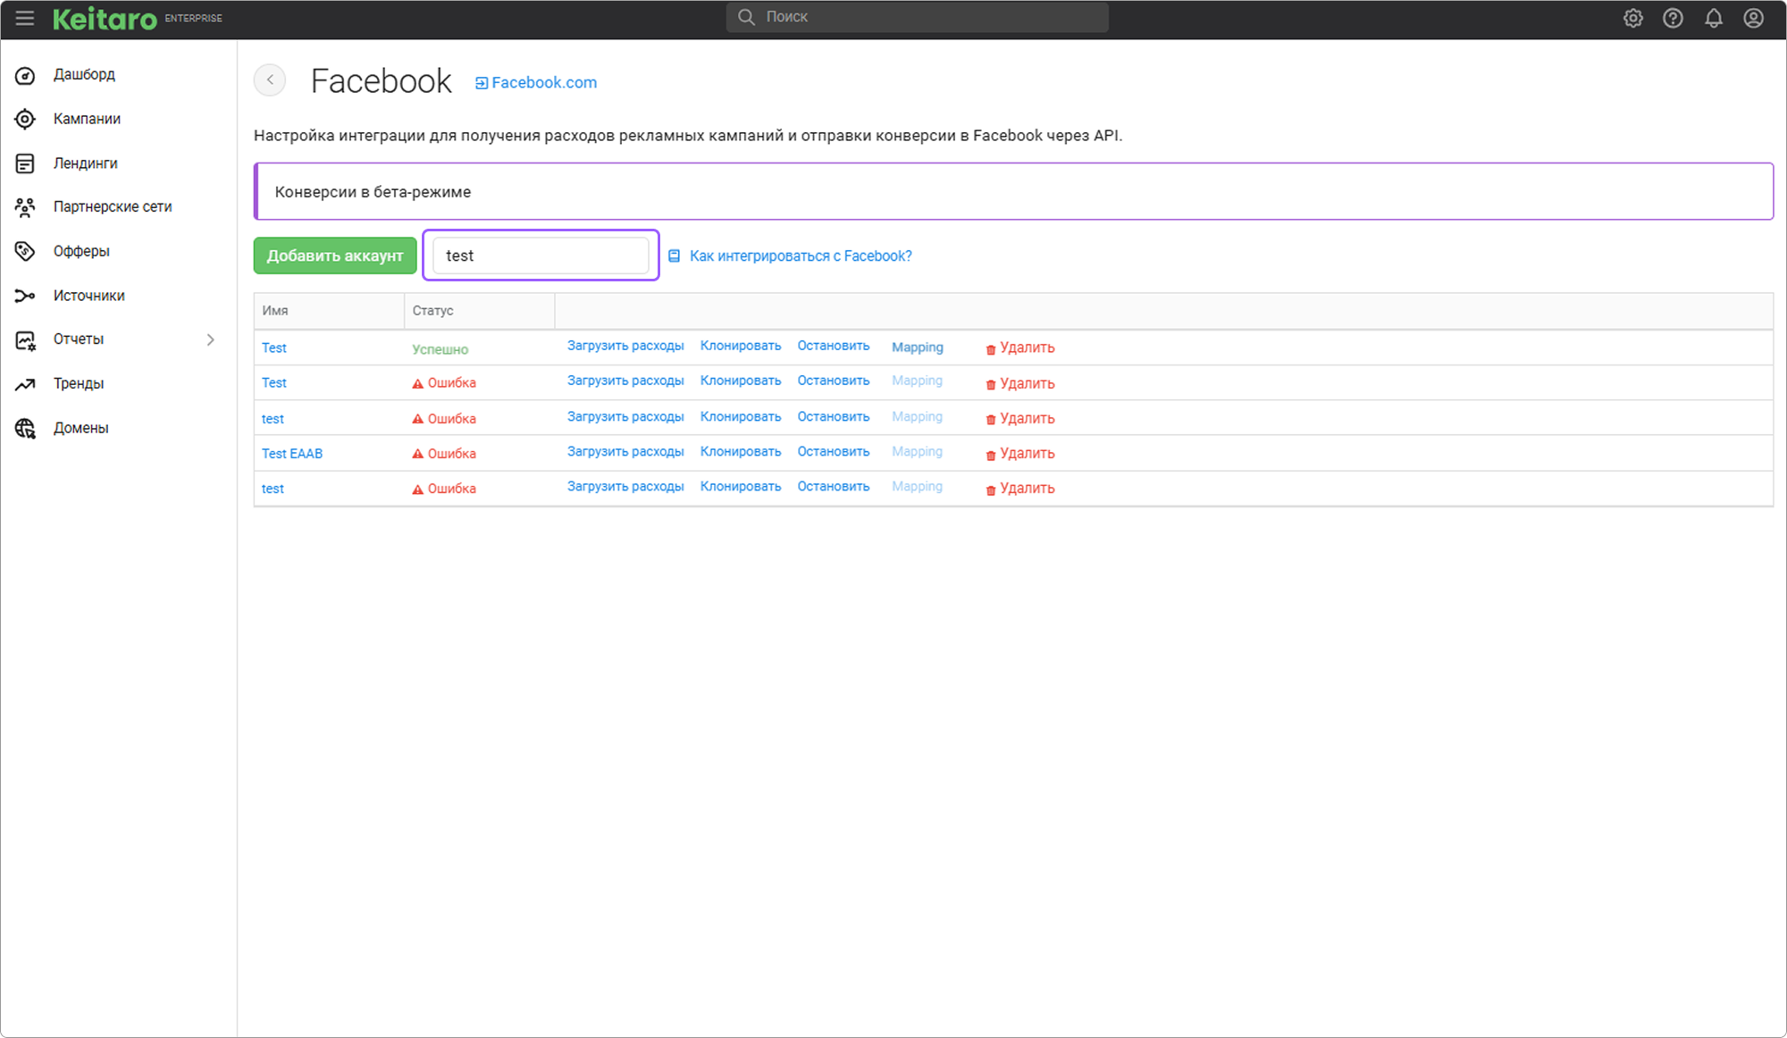
Task: Click the Отчеты chart icon
Action: pos(25,339)
